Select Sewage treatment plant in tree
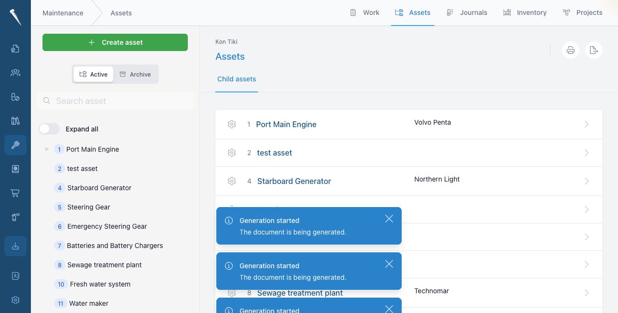 click(104, 265)
